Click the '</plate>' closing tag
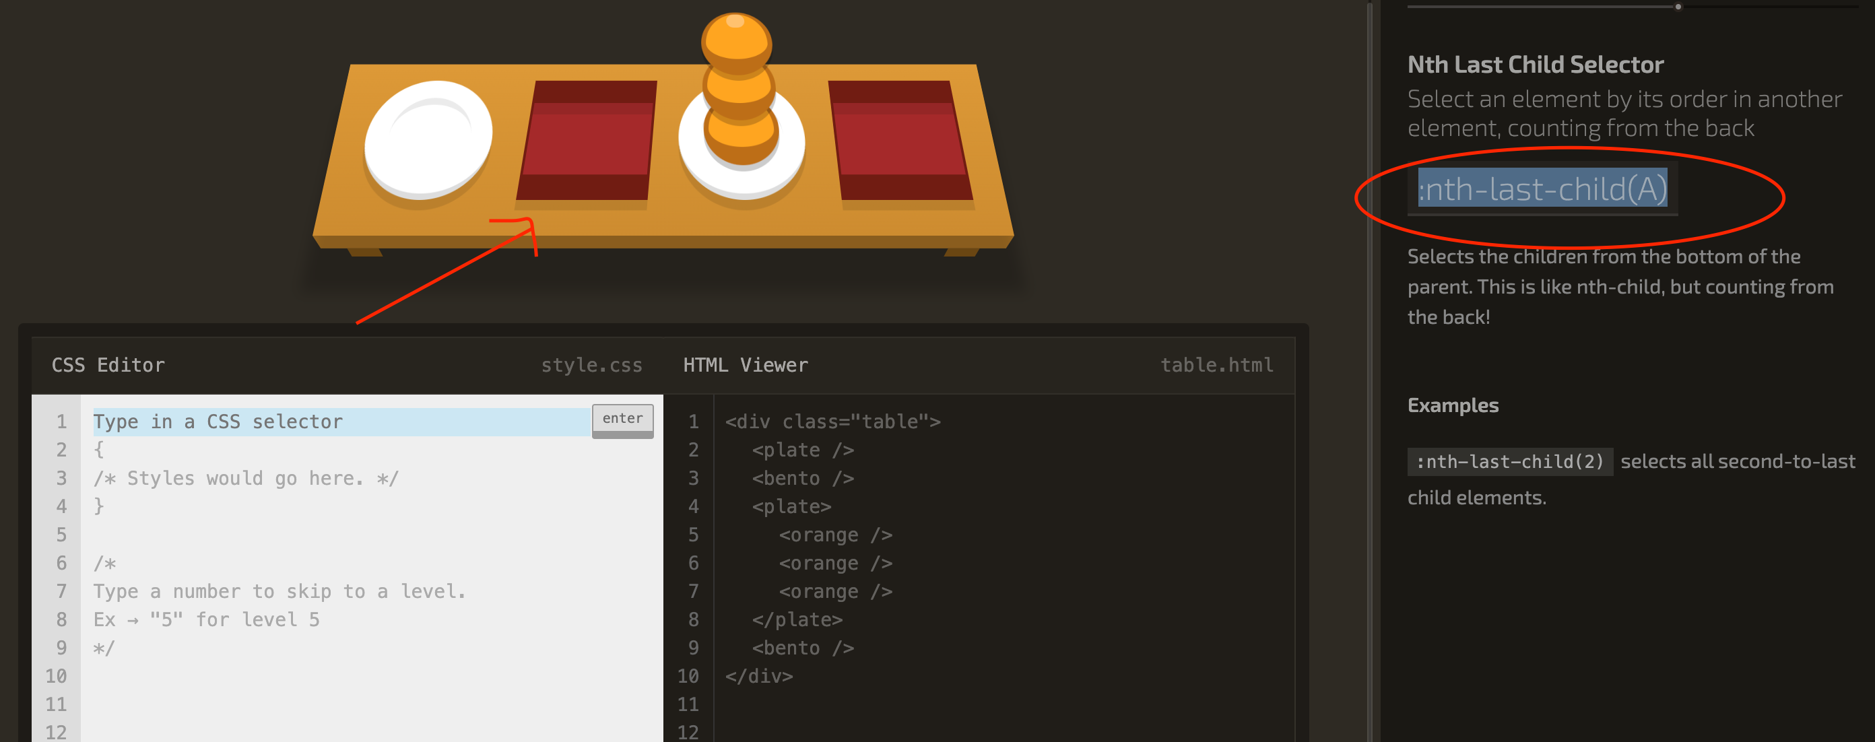The height and width of the screenshot is (742, 1875). pos(797,619)
